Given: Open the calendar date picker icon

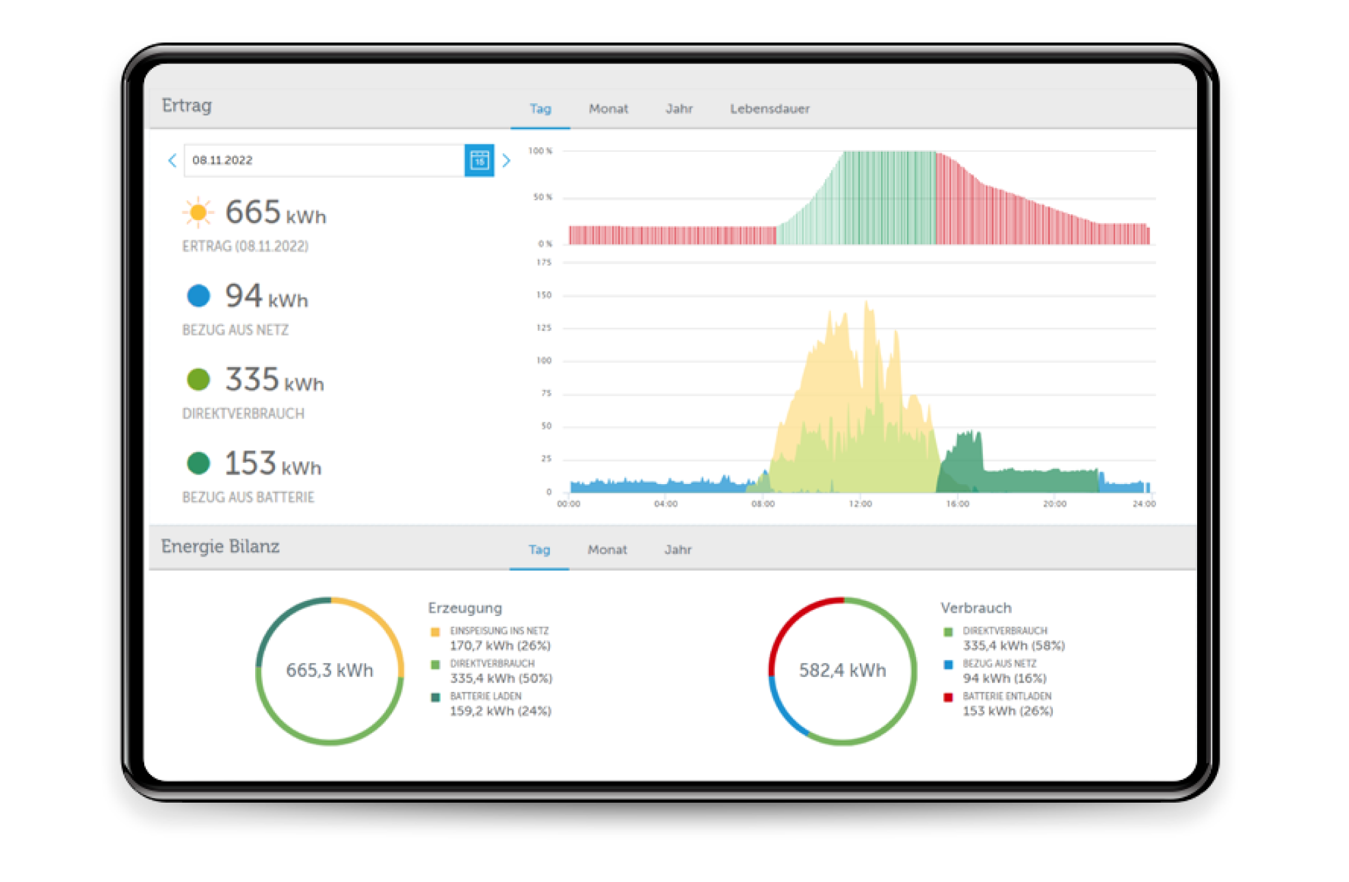Looking at the screenshot, I should pyautogui.click(x=479, y=161).
